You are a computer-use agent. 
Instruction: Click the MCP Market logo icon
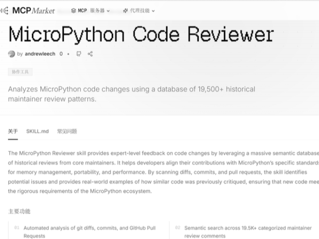pyautogui.click(x=4, y=10)
